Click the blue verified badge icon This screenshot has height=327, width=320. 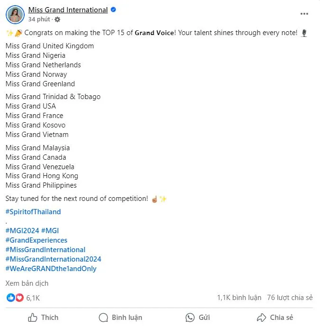tap(114, 10)
